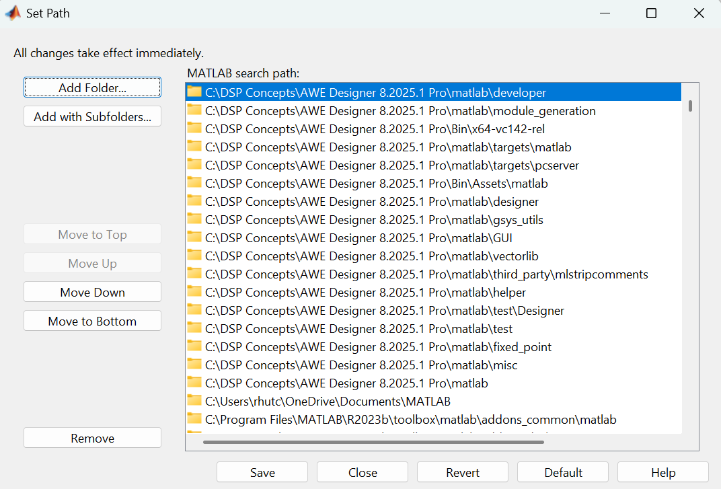The height and width of the screenshot is (489, 721).
Task: Maximize the Set Path window
Action: click(x=651, y=13)
